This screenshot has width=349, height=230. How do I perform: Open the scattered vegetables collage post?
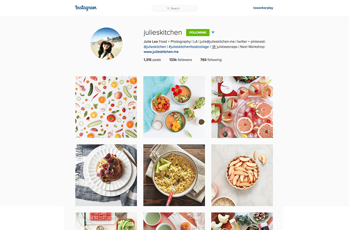106,107
